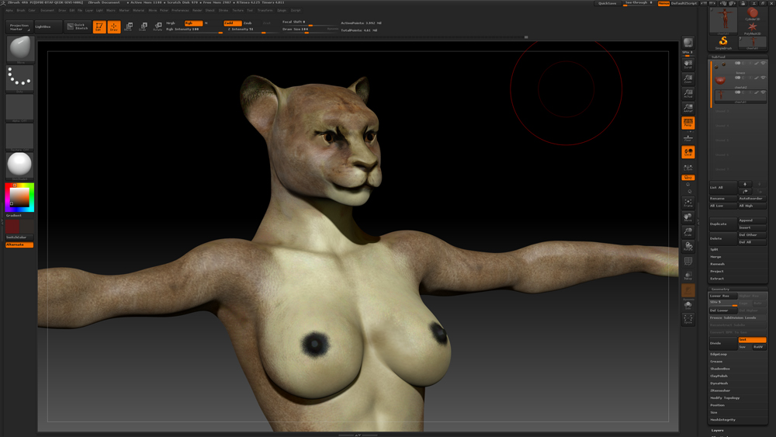
Task: Toggle Smt smoothing option in Geometry
Action: pos(751,340)
